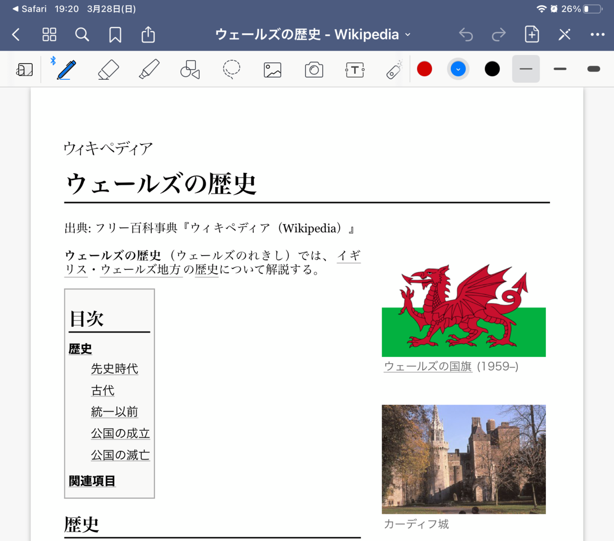This screenshot has width=614, height=541.
Task: Jump to 関連項目 section
Action: (92, 481)
